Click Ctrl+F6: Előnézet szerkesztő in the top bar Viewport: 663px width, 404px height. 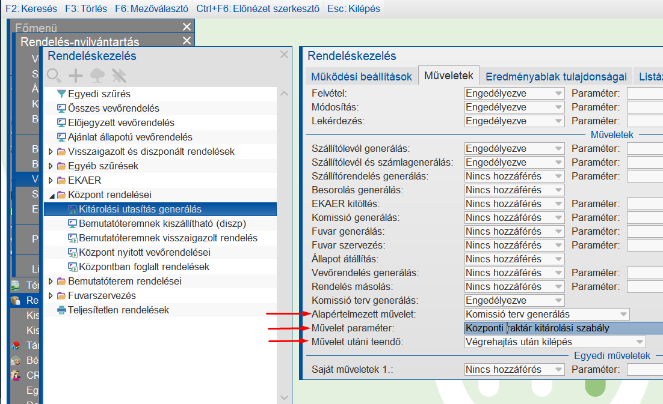coord(258,9)
